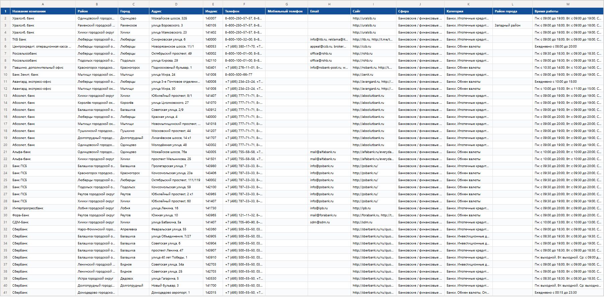Image resolution: width=604 pixels, height=302 pixels.
Task: Click the 'Район города' header cell
Action: 513,11
